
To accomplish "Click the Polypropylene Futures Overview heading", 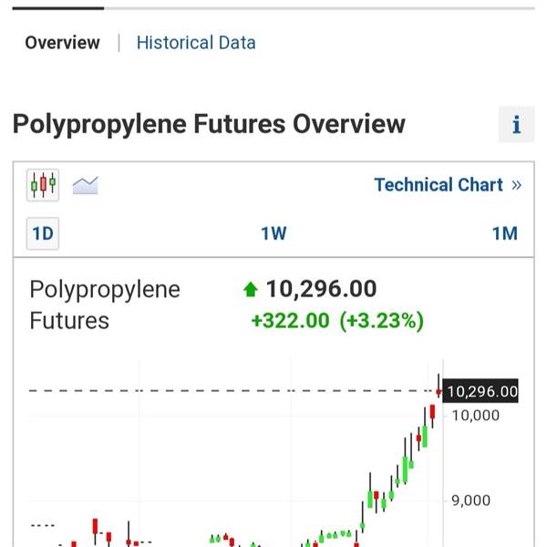I will 209,124.
